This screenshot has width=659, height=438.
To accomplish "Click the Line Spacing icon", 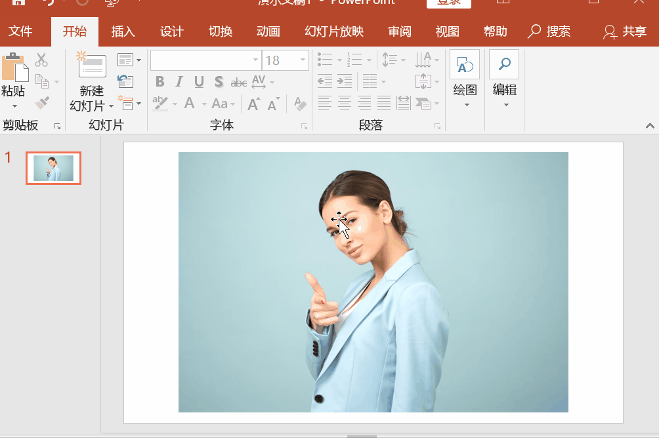I will 389,60.
